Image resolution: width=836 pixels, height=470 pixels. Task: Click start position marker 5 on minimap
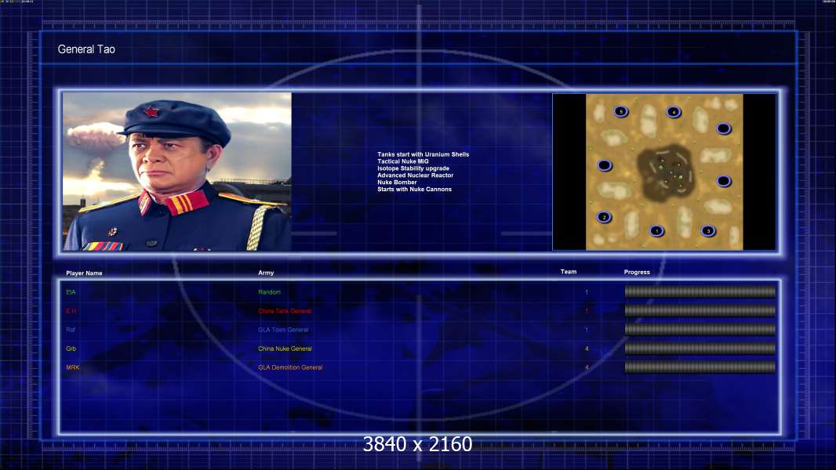click(x=620, y=112)
